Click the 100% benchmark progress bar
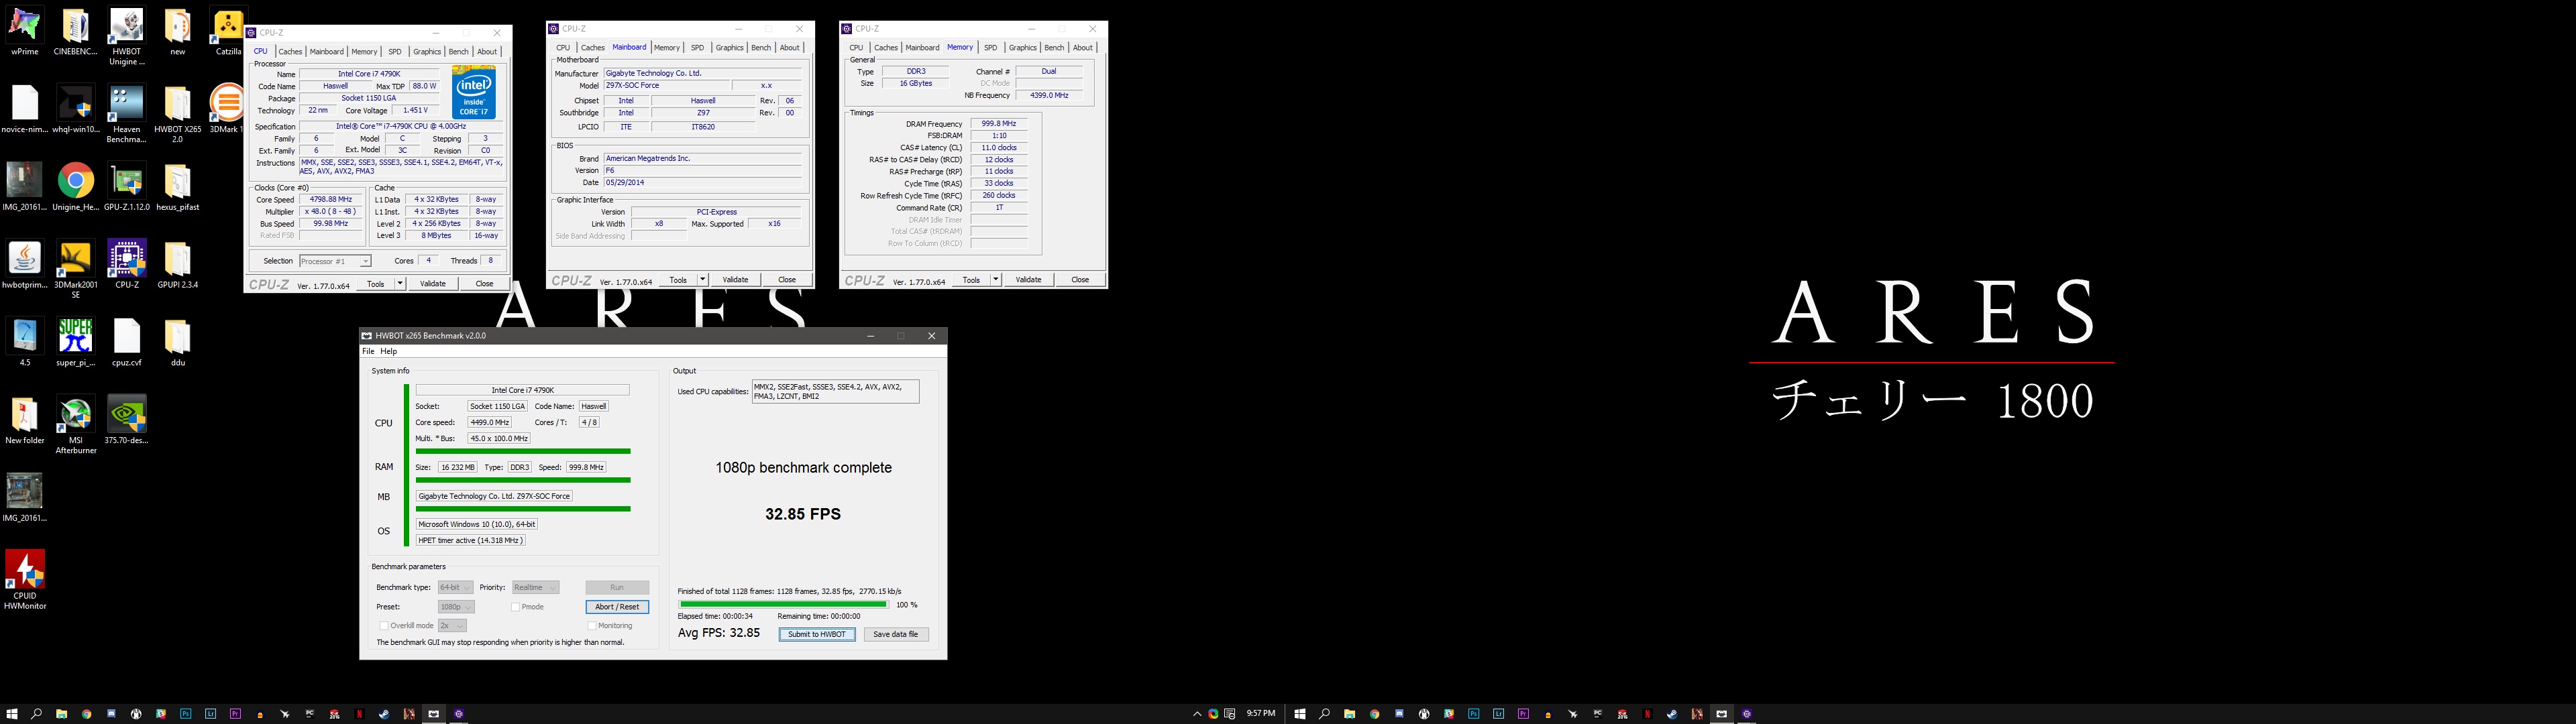The height and width of the screenshot is (724, 2576). point(783,604)
